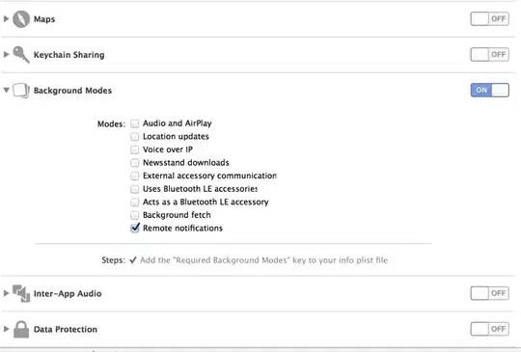Enable the Location updates checkbox
This screenshot has height=352, width=521.
(134, 137)
